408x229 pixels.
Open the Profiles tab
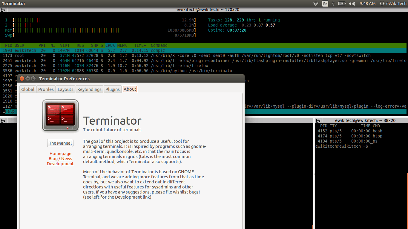pyautogui.click(x=46, y=89)
